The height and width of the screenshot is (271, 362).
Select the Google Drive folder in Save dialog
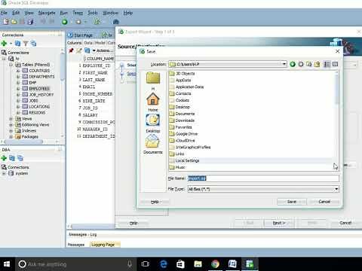pyautogui.click(x=186, y=134)
